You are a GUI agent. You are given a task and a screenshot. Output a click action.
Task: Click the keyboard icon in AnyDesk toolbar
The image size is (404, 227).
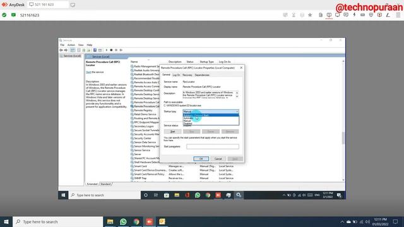[x=362, y=15]
